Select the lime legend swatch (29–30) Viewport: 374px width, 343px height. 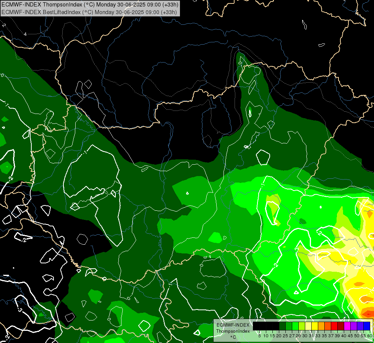(302, 326)
